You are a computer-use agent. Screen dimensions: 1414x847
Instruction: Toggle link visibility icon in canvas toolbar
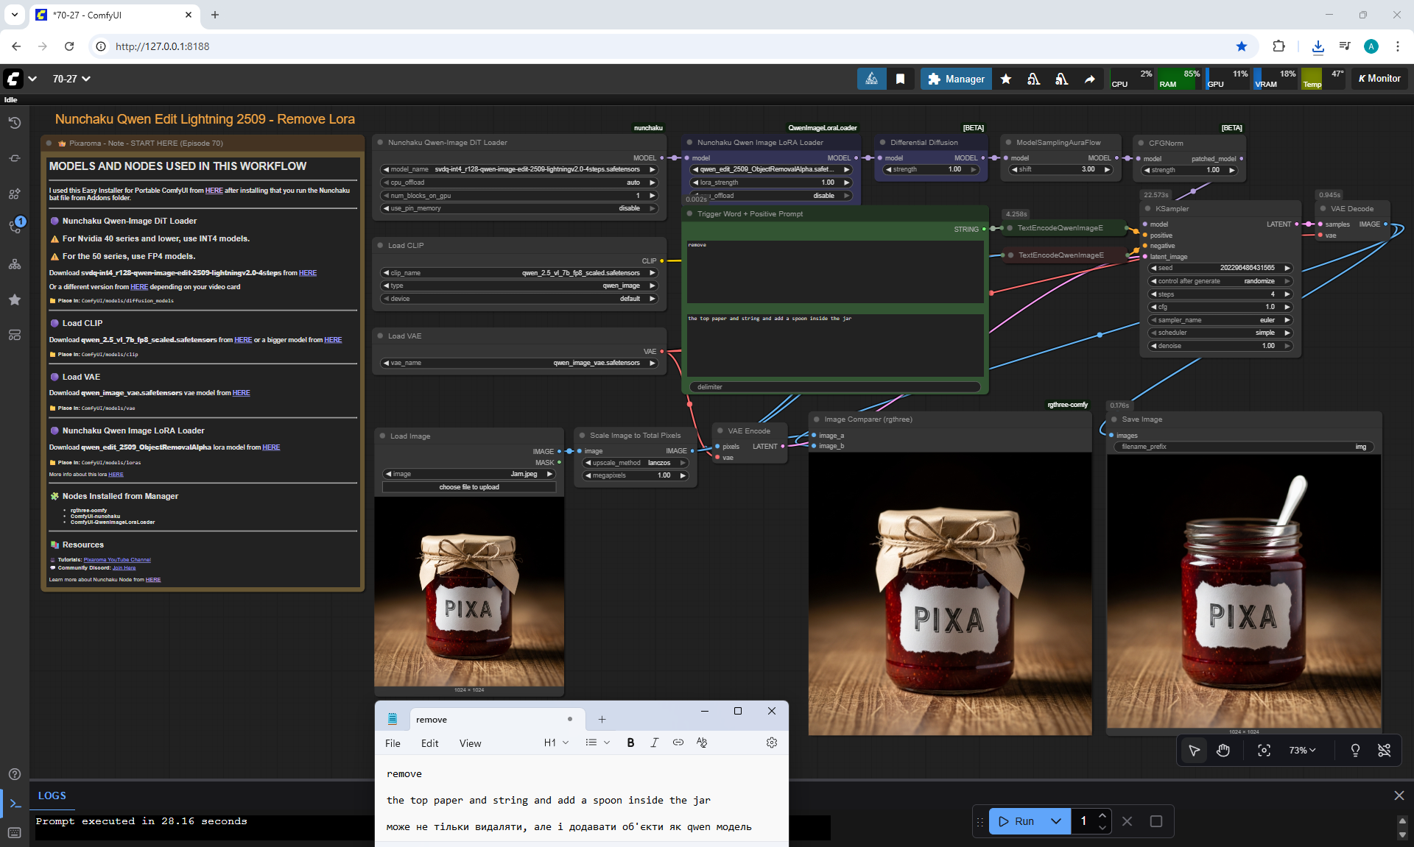tap(1384, 751)
